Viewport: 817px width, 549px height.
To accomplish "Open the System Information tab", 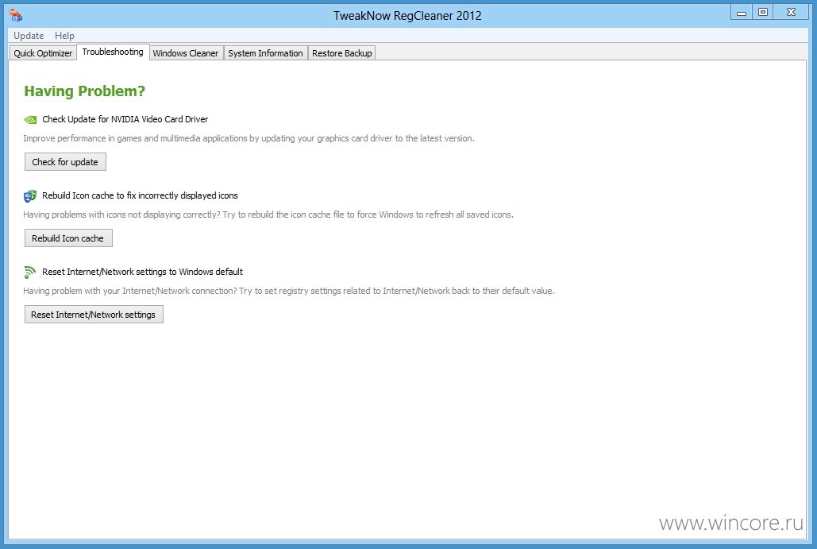I will (266, 53).
